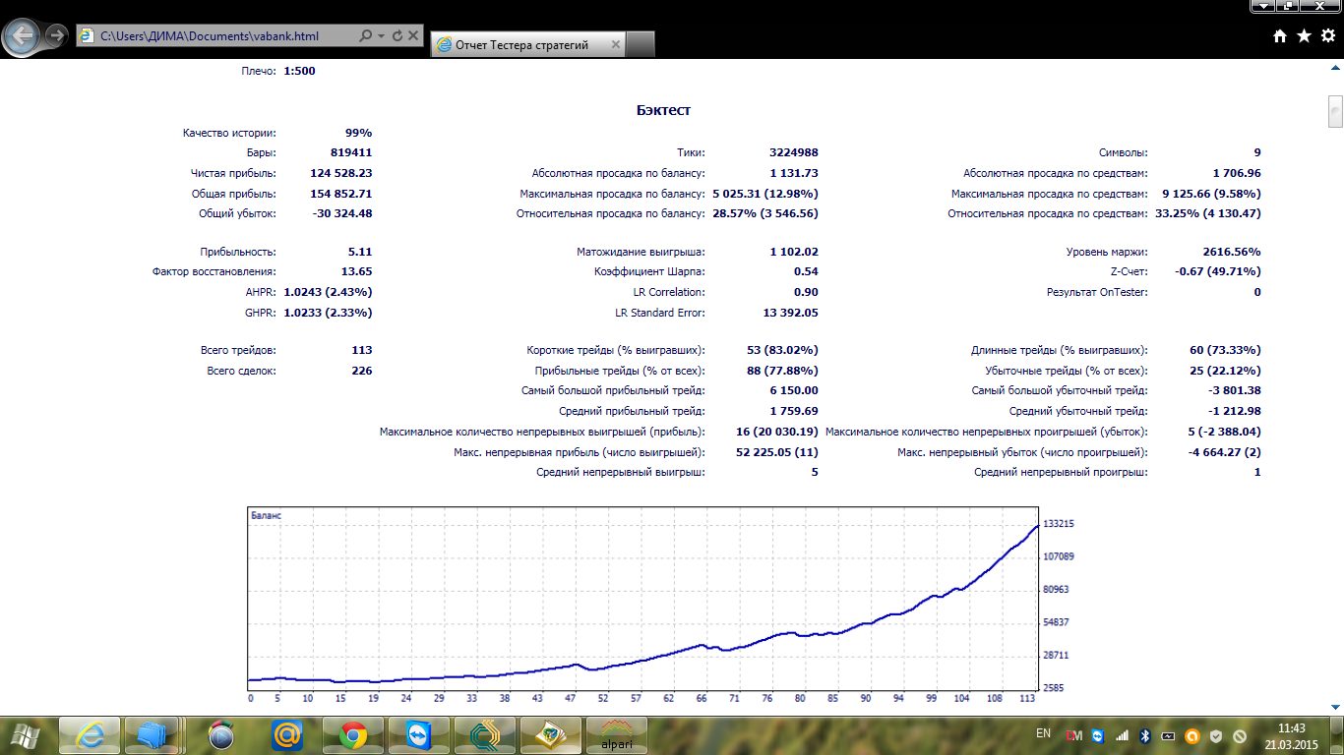Click total deals value 226
Screen dimensions: 1344x755
pyautogui.click(x=361, y=371)
